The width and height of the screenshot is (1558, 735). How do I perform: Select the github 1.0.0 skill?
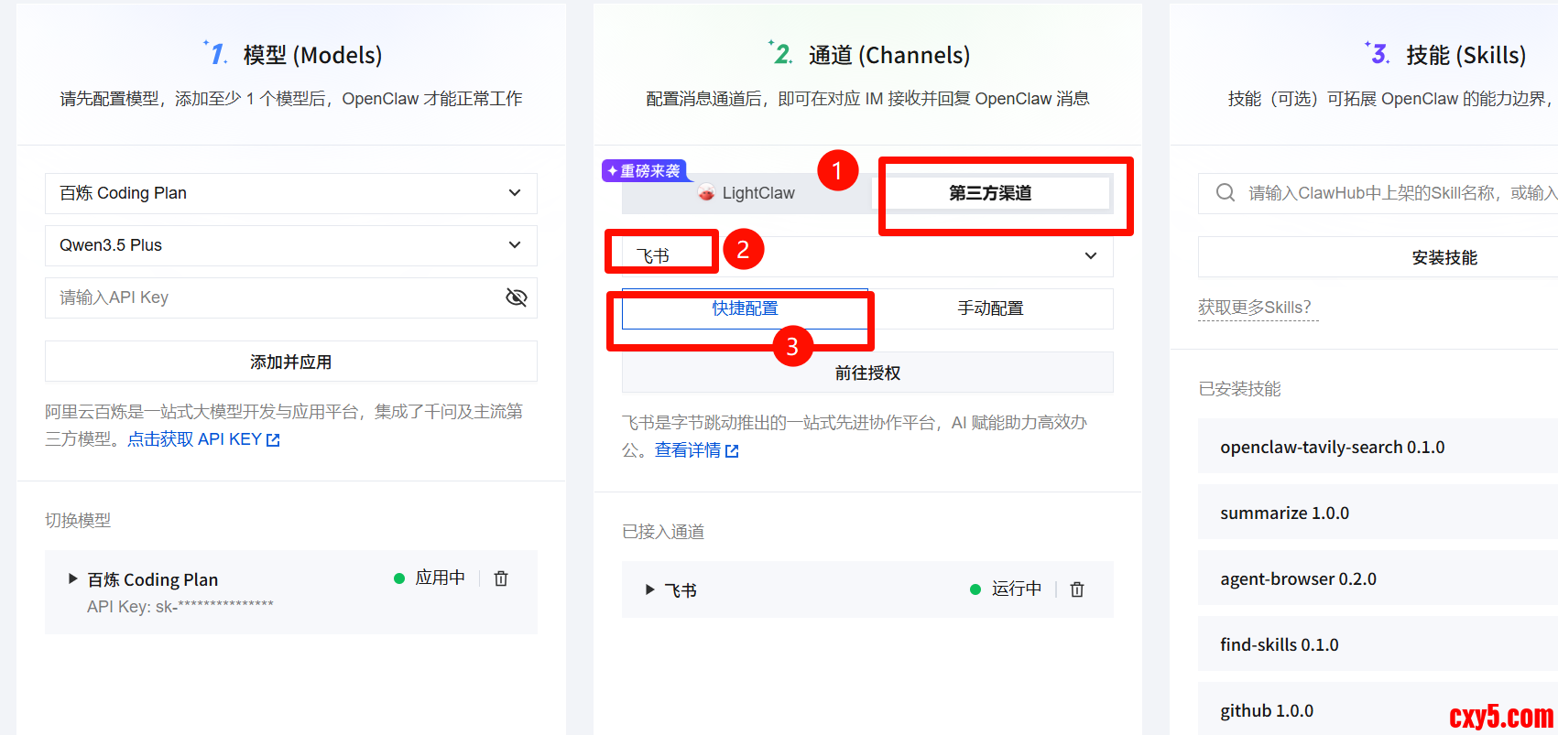point(1378,708)
